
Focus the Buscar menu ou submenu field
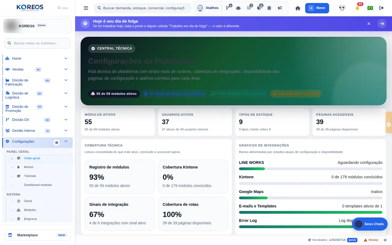(x=37, y=43)
